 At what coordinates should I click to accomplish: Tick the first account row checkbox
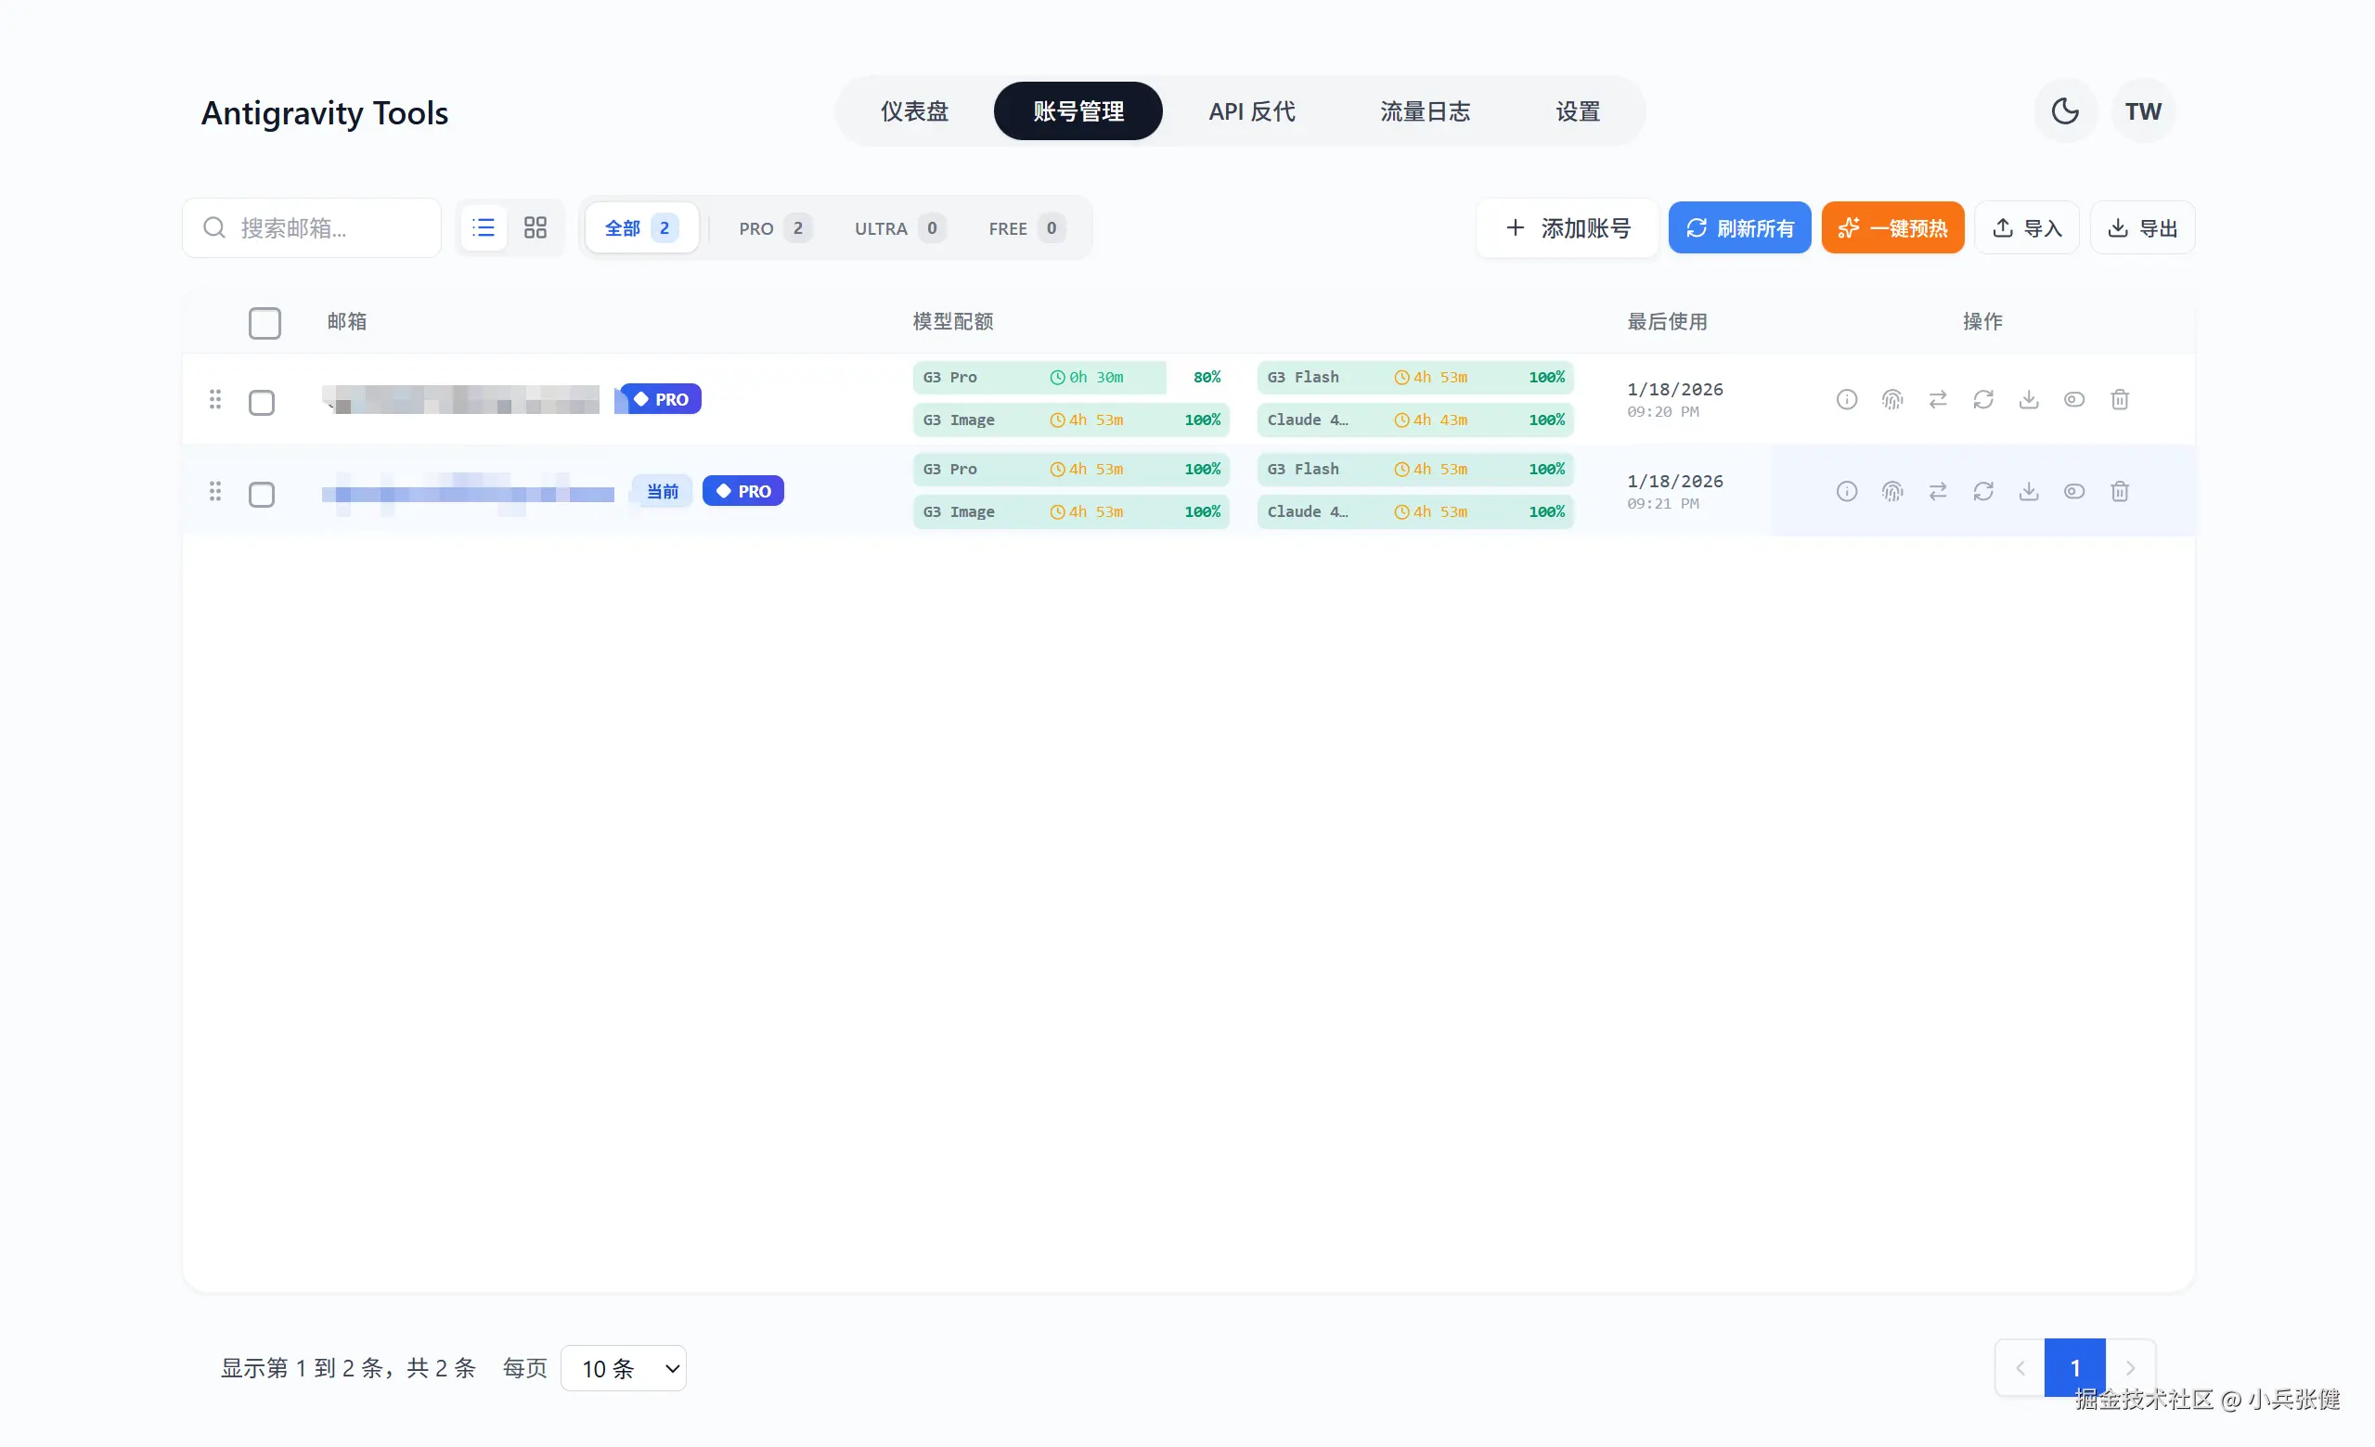[x=261, y=402]
